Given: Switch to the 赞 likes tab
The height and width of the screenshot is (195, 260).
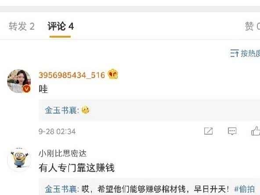Looking at the screenshot, I should pos(253,26).
